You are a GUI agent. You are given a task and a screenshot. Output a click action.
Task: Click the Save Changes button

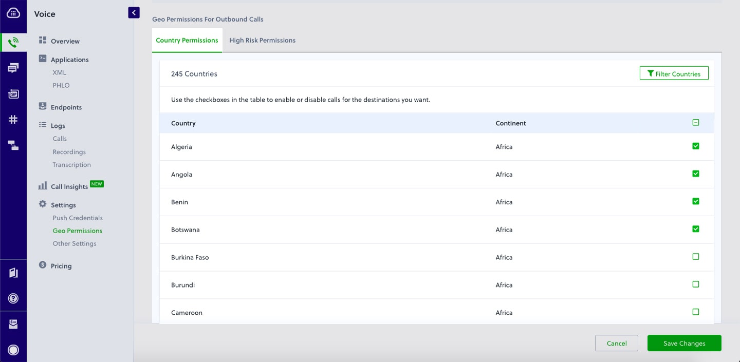(684, 343)
